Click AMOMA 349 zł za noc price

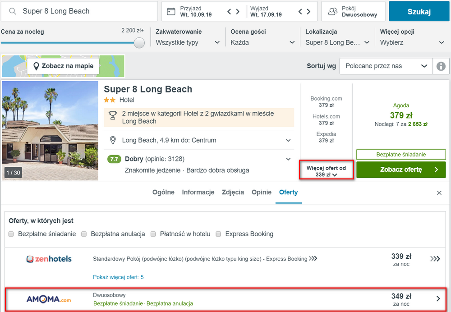click(401, 300)
